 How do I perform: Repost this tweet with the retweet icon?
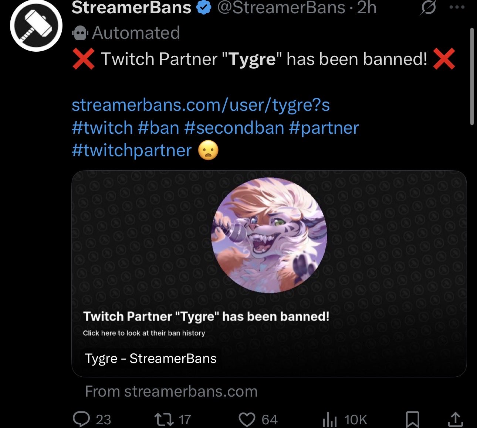click(x=165, y=419)
